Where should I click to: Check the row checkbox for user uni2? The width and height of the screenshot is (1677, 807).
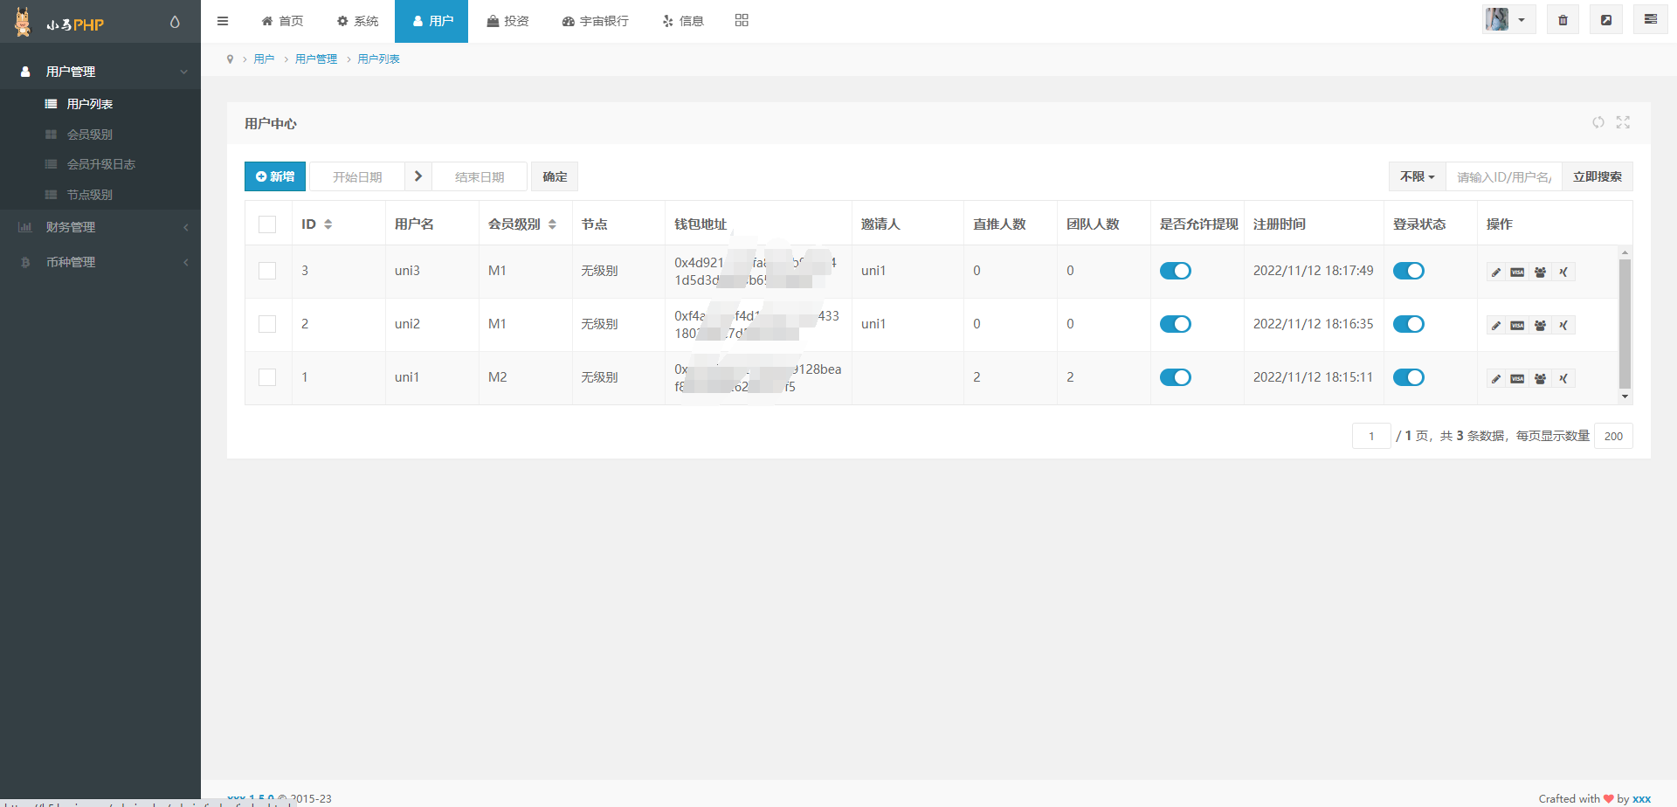pyautogui.click(x=267, y=324)
